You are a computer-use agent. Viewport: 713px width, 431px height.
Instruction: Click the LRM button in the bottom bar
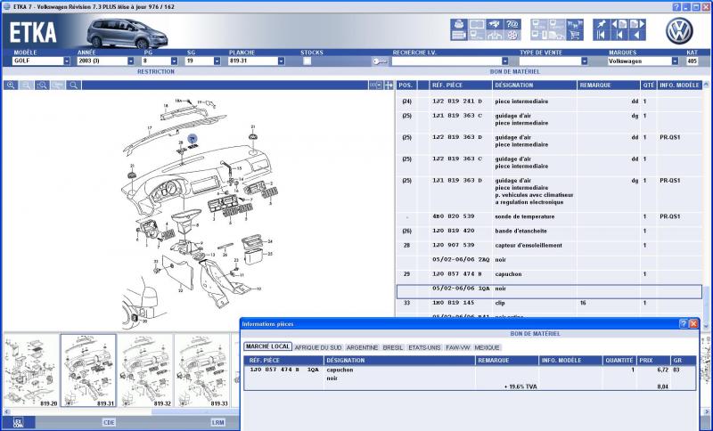[x=217, y=422]
